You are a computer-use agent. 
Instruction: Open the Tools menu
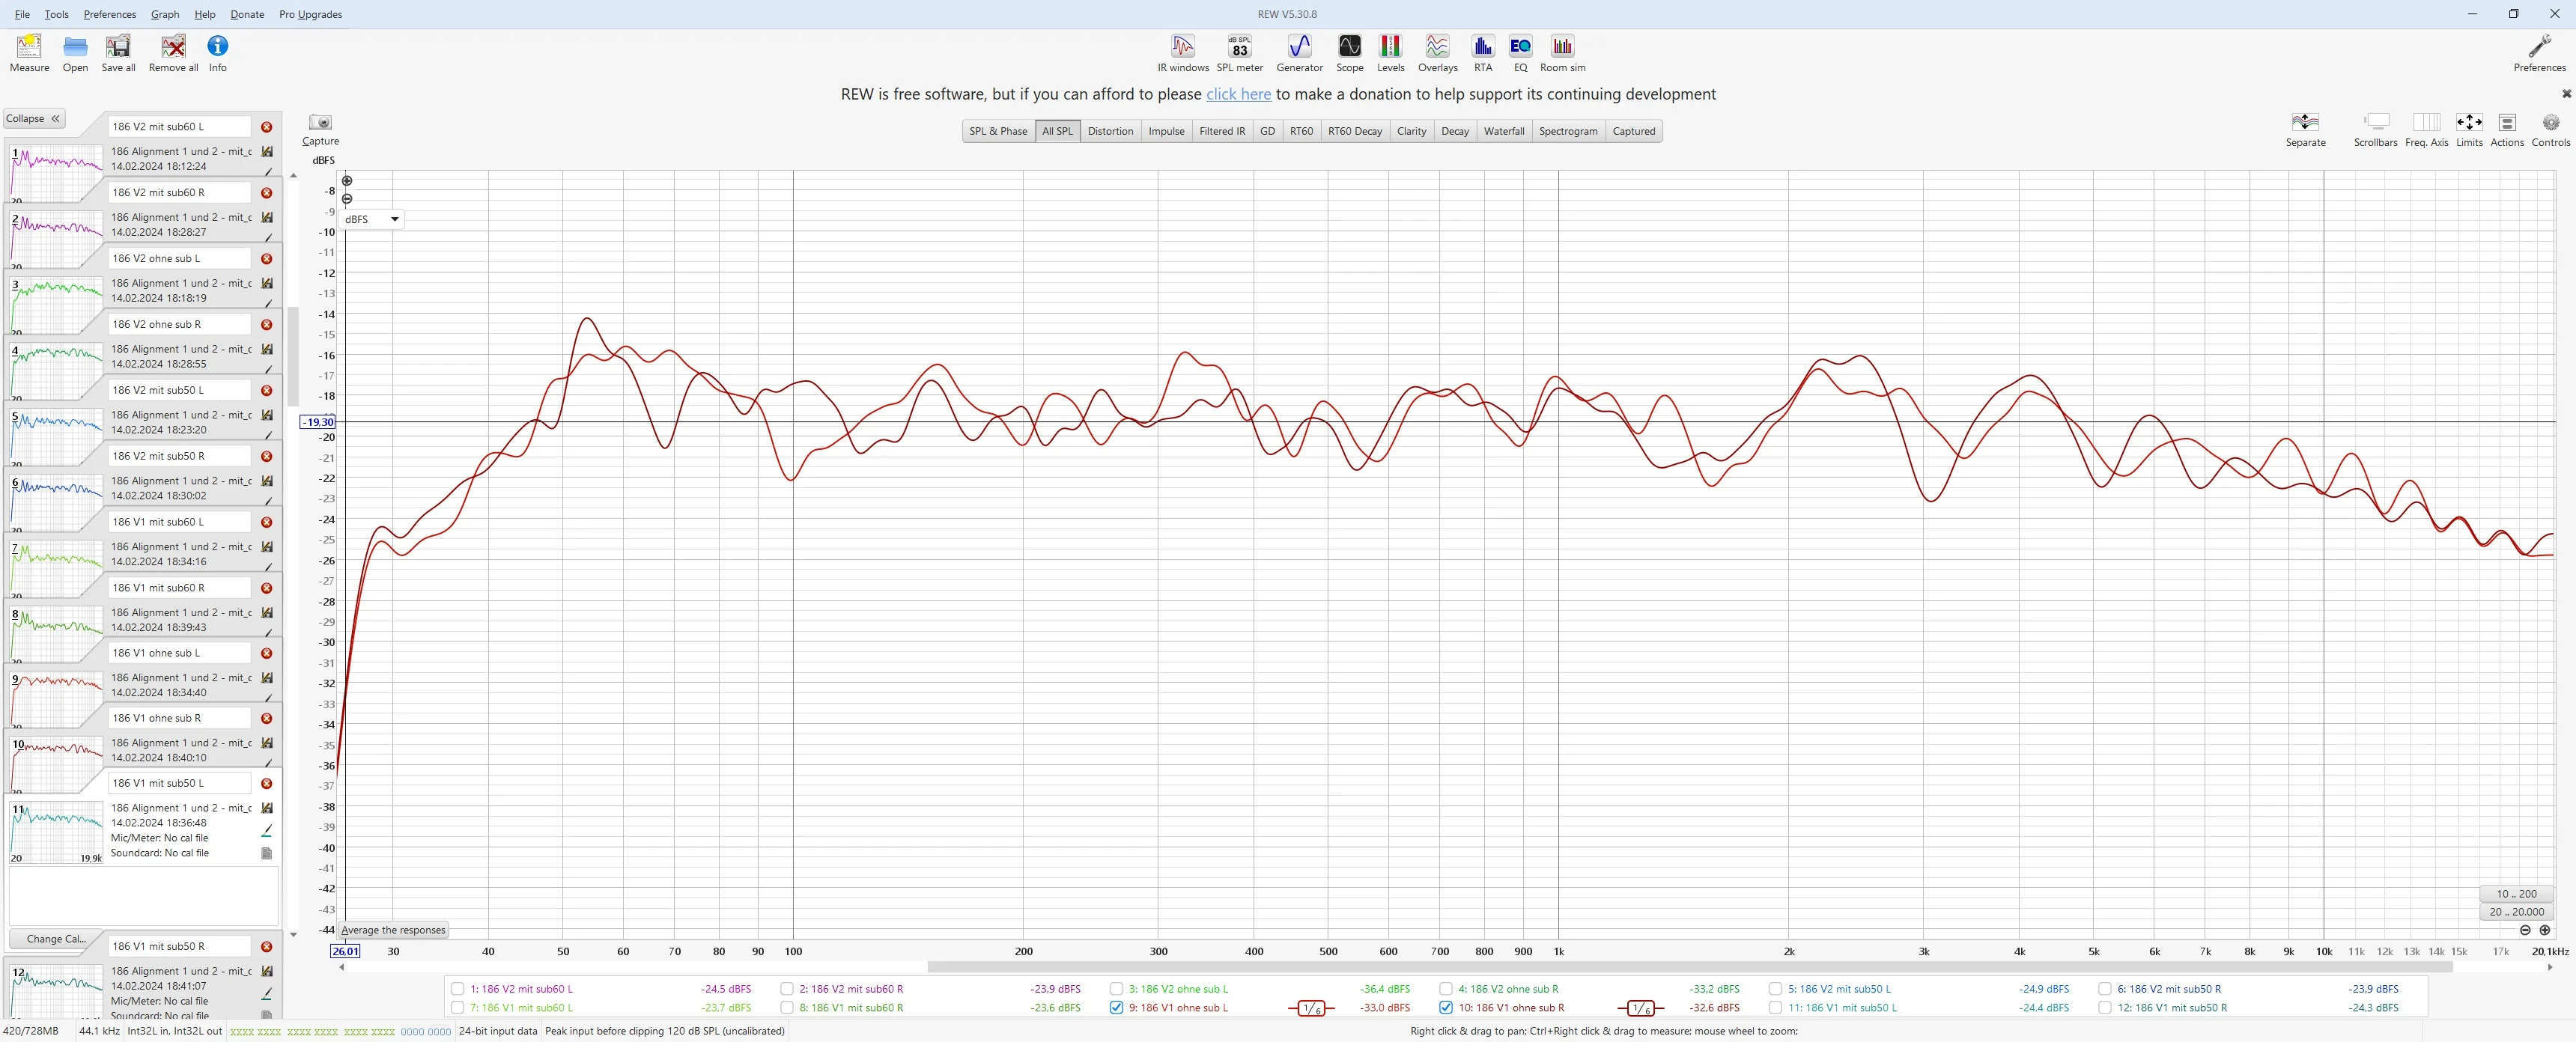[x=57, y=14]
